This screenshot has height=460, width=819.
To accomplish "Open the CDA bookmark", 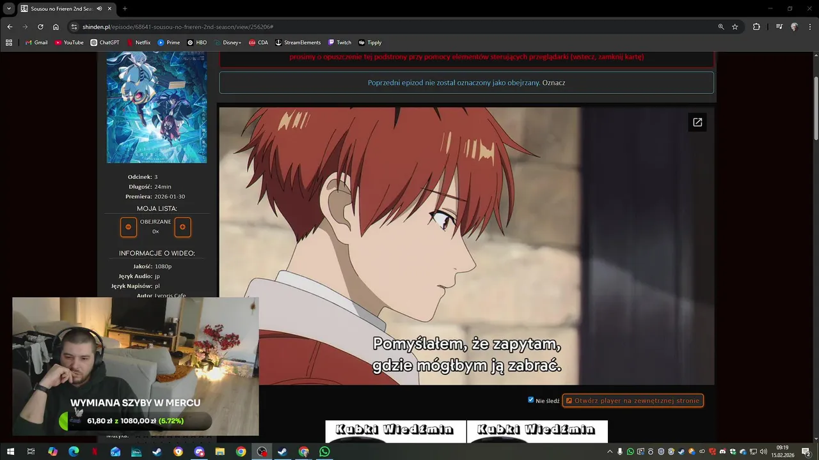I will click(258, 43).
